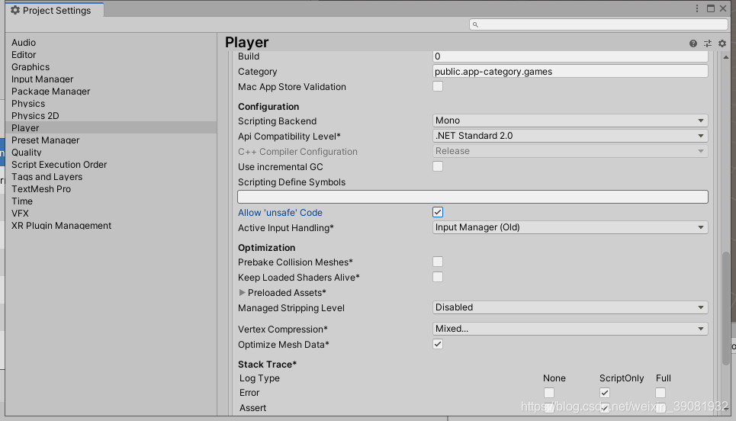Click the Configuration section heading
This screenshot has width=736, height=421.
(268, 107)
